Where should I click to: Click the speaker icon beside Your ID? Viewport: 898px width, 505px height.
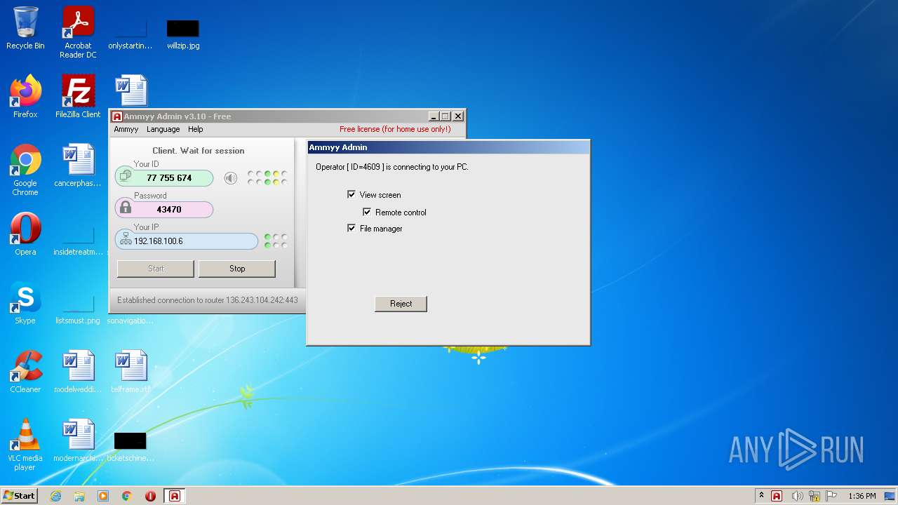coord(231,178)
